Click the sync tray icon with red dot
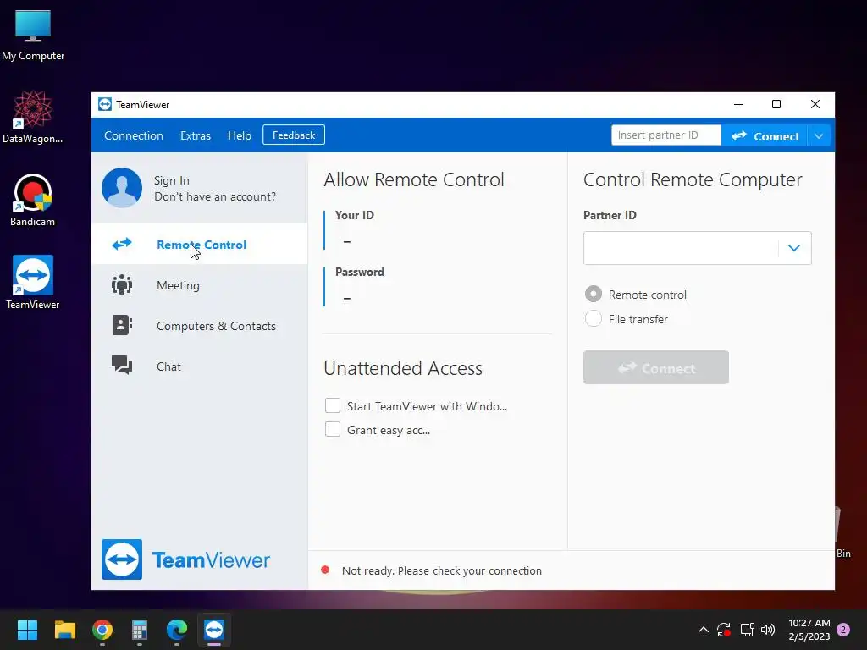The width and height of the screenshot is (867, 650). pos(724,630)
